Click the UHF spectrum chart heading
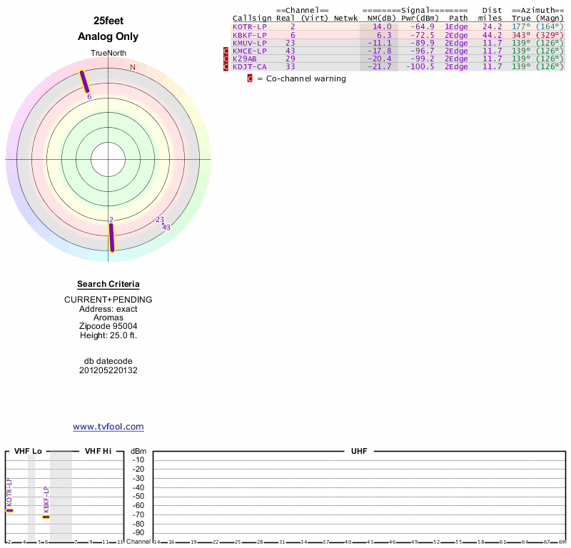The width and height of the screenshot is (571, 548). [x=360, y=452]
